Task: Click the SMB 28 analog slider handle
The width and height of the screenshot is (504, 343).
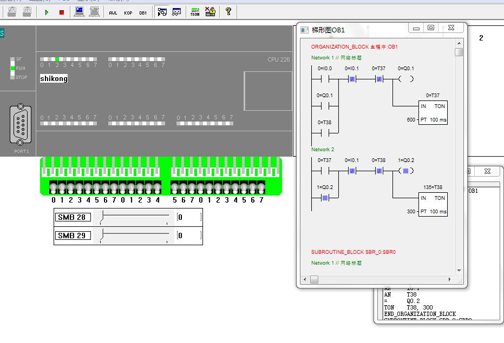Action: click(x=101, y=217)
